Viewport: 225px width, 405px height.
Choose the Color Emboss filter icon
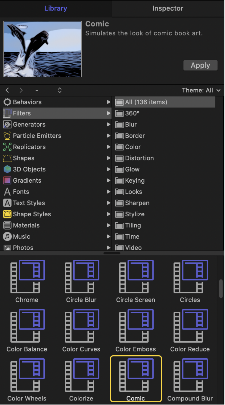click(136, 326)
